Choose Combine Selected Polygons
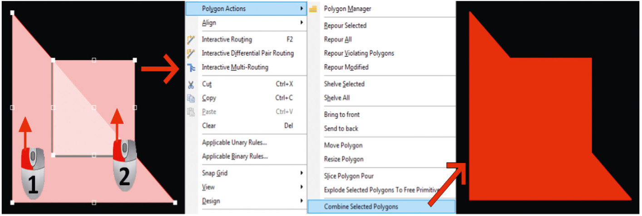Screen dimensions: 642x216 361,207
